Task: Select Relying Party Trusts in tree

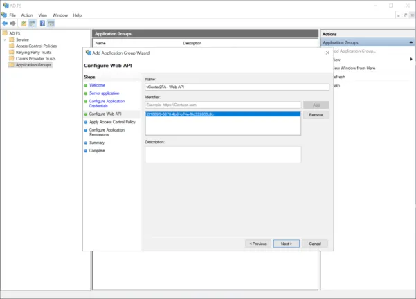Action: 33,53
